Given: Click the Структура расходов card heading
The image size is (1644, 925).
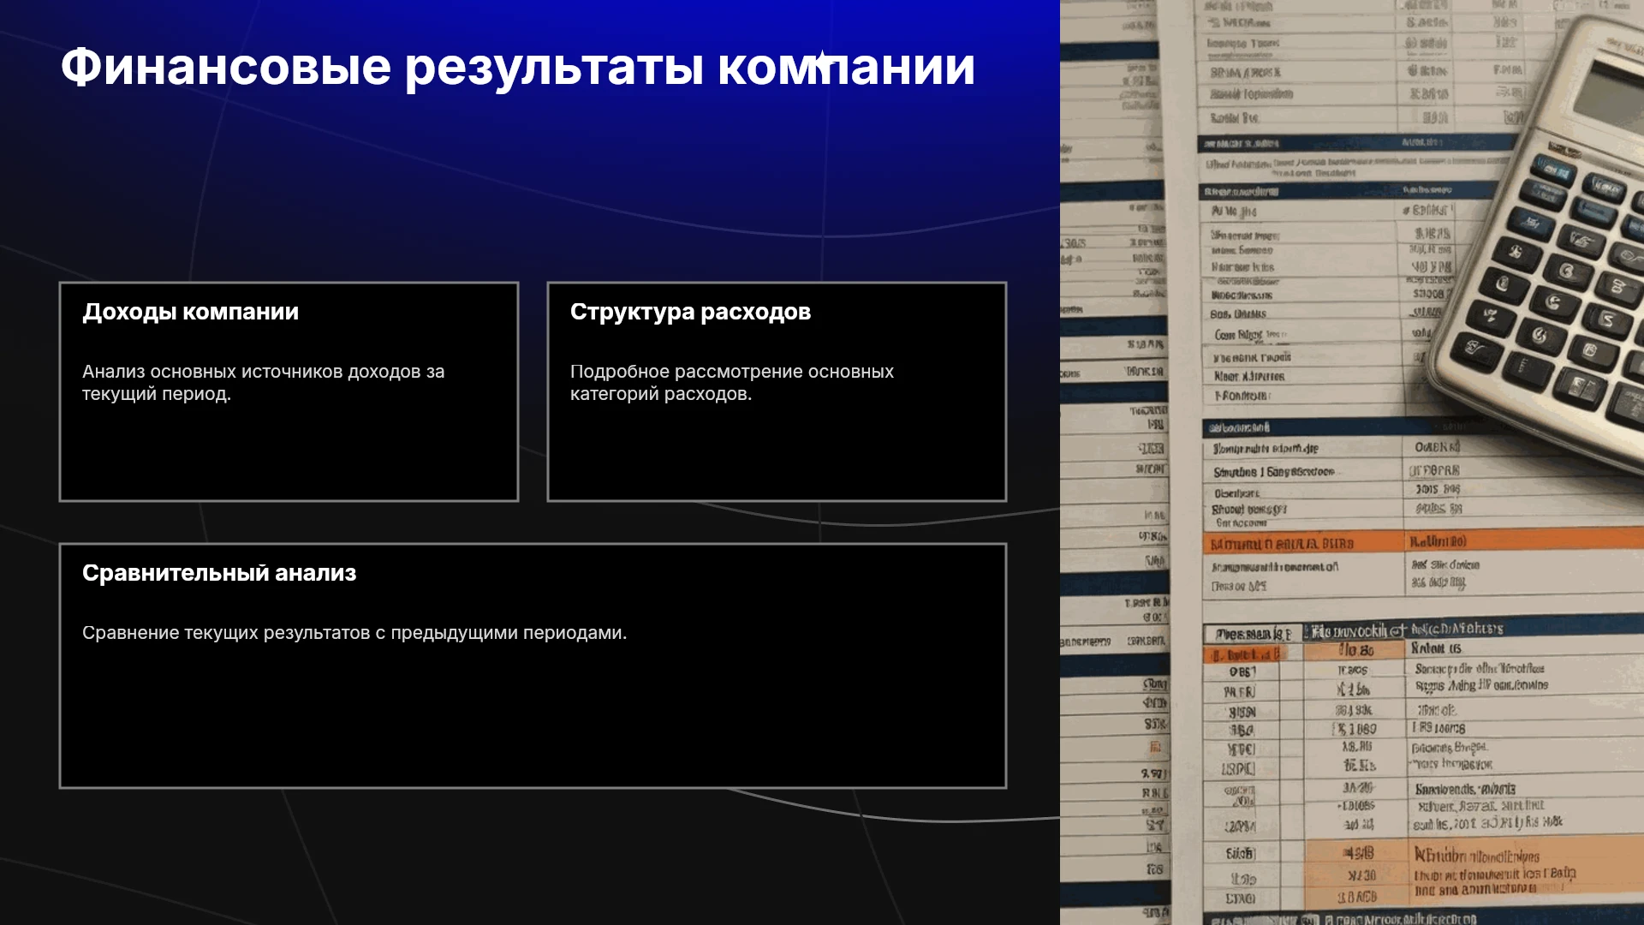Looking at the screenshot, I should tap(690, 312).
